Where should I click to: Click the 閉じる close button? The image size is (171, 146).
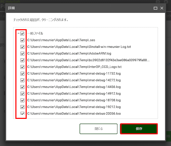click(x=98, y=129)
